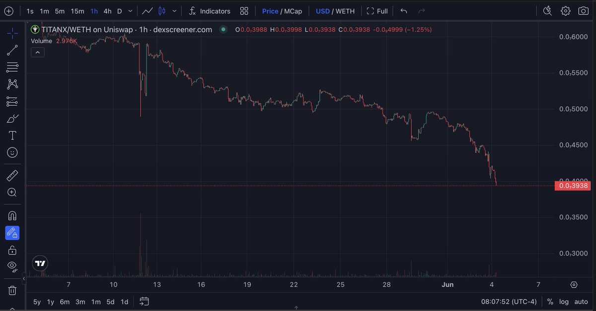
Task: Open the forecasting and measurement tools
Action: [12, 102]
